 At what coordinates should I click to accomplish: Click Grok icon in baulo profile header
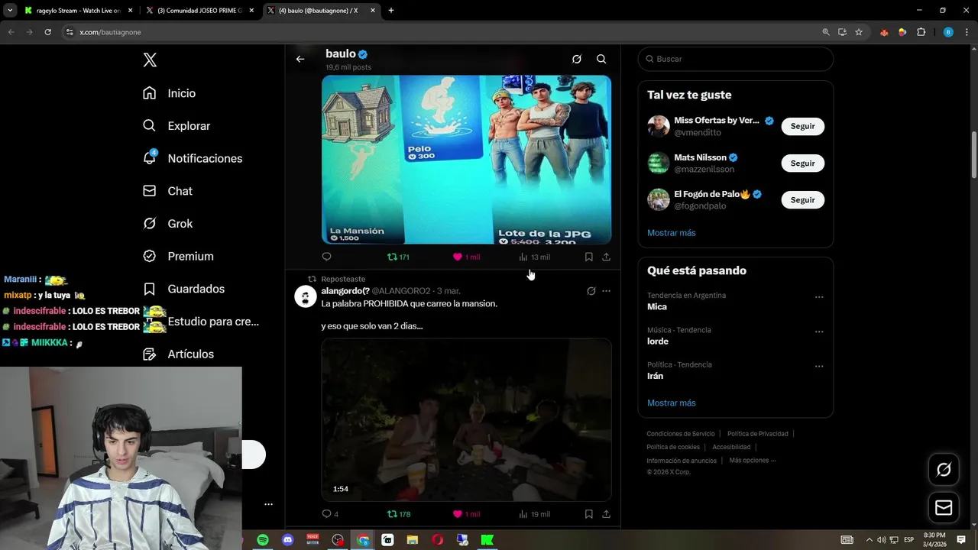click(x=577, y=59)
